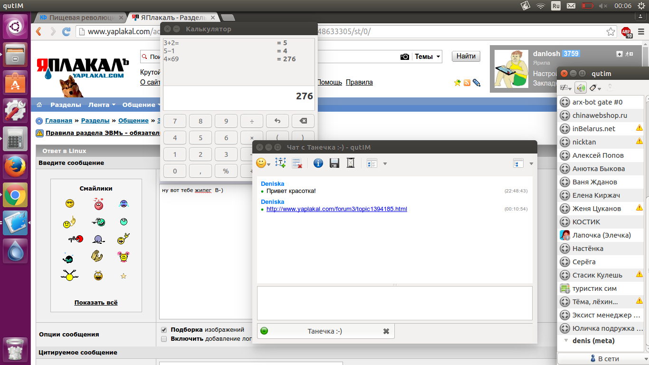This screenshot has height=365, width=649.
Task: Close the Танечка :-) chat tab
Action: (386, 331)
